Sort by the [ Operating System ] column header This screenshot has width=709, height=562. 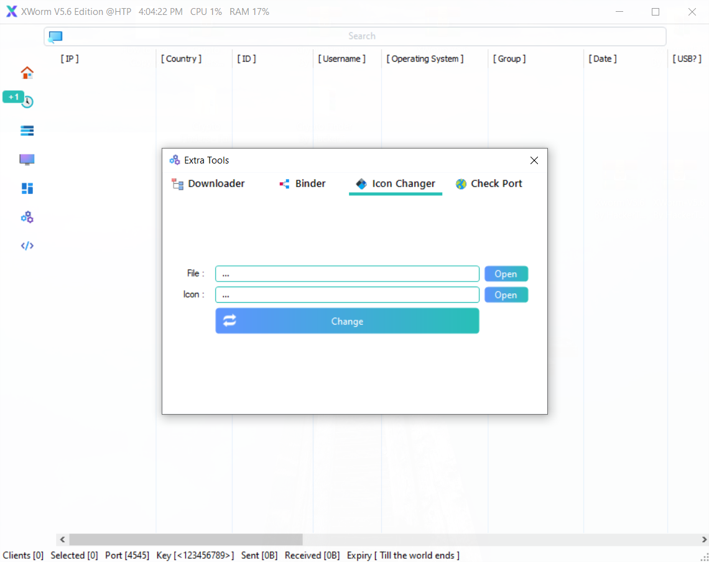425,59
